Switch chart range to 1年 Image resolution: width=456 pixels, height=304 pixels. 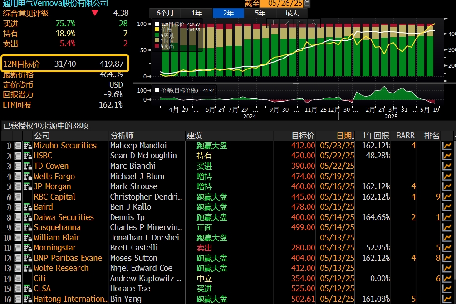pos(196,13)
